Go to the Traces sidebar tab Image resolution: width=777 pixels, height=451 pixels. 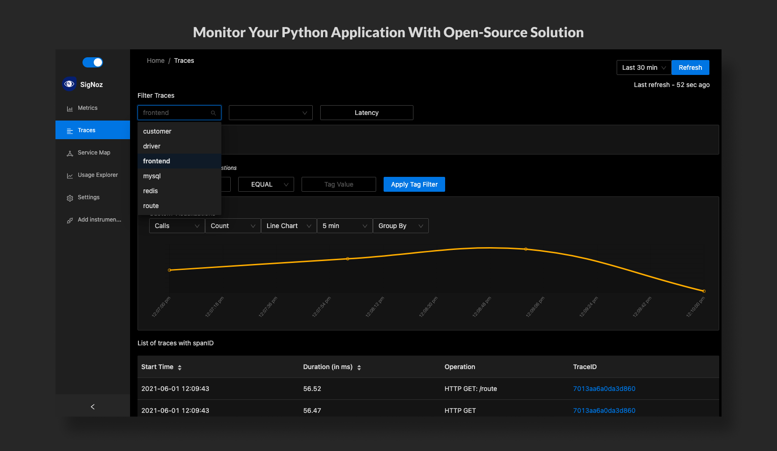tap(92, 130)
